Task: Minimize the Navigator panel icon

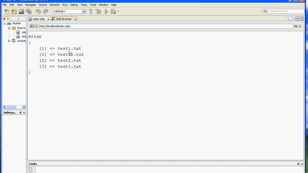Action: (20, 112)
